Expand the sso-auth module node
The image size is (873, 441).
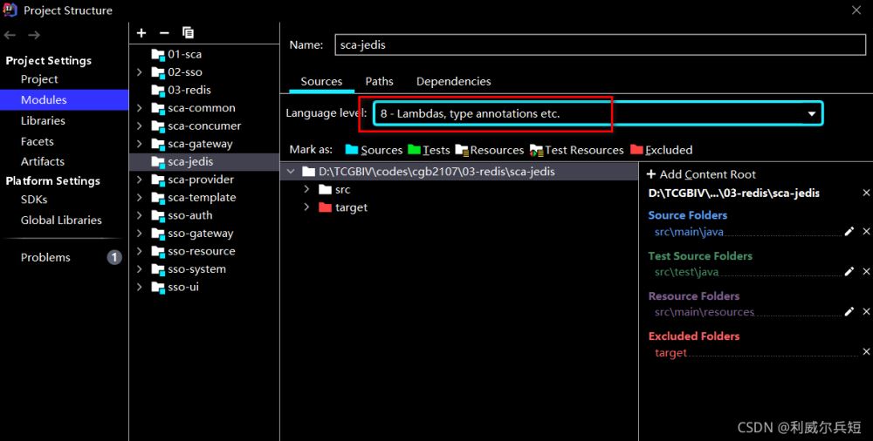pyautogui.click(x=140, y=215)
